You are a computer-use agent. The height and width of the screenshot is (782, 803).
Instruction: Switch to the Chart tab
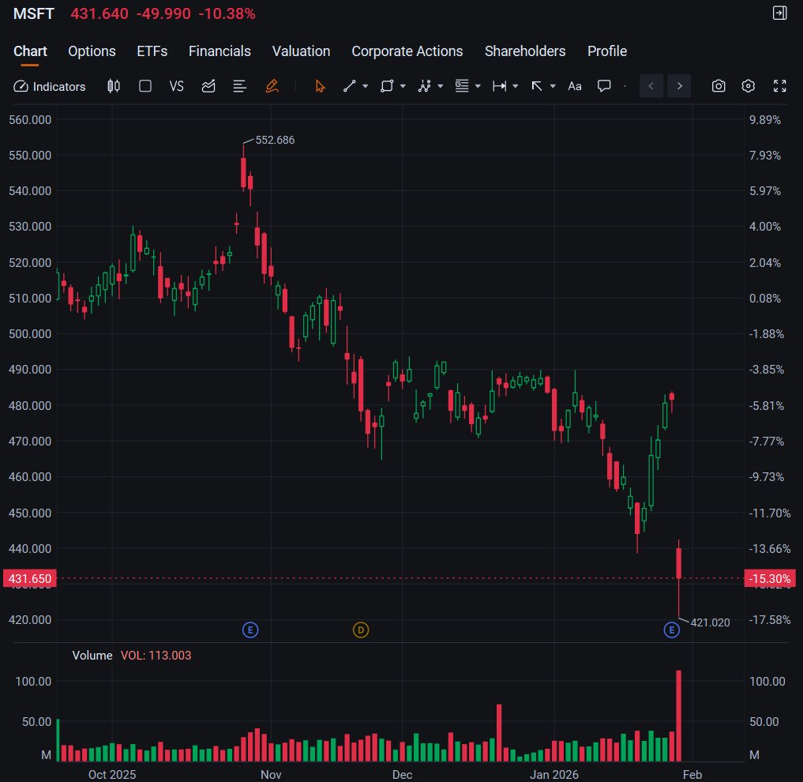click(30, 51)
